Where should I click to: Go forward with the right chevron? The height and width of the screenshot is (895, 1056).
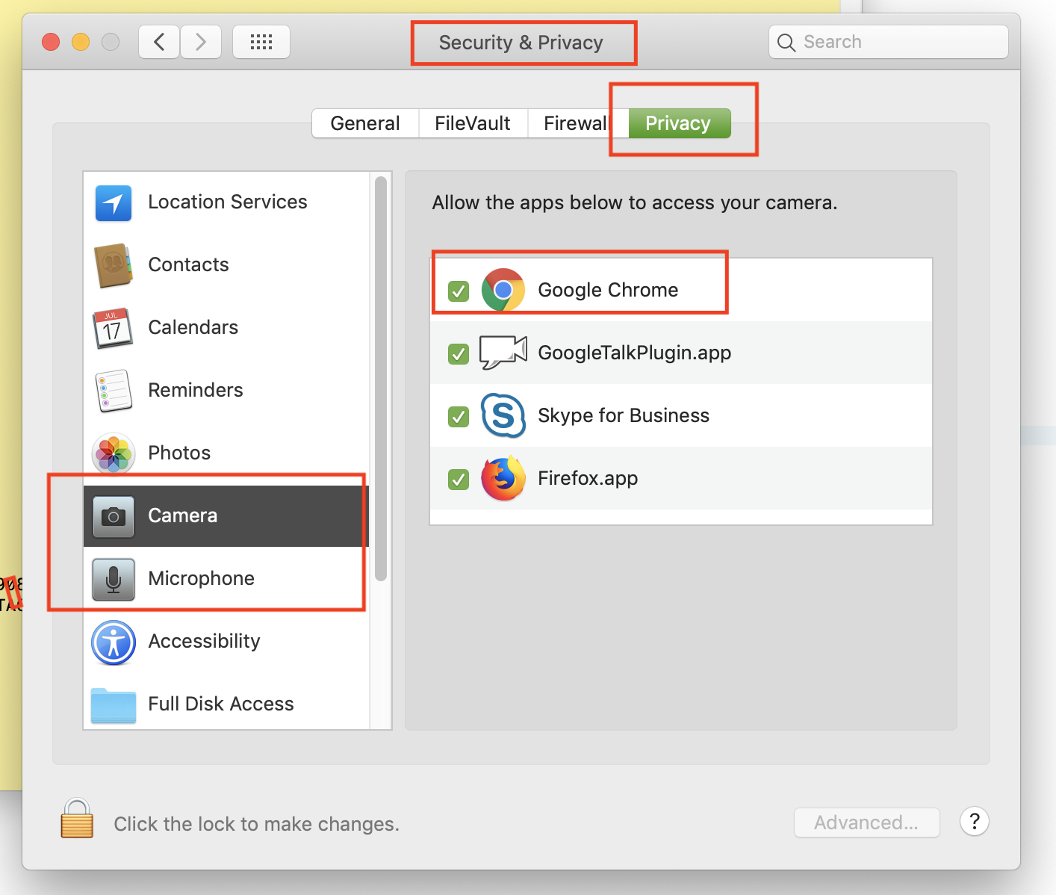coord(200,42)
